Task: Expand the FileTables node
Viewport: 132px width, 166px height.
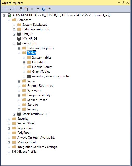Action: pos(24,63)
